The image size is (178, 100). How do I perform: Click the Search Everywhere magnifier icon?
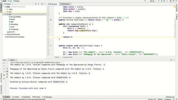[176, 1]
